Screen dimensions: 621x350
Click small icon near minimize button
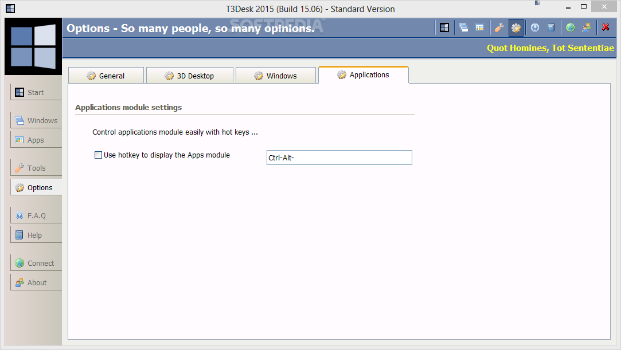(x=537, y=3)
